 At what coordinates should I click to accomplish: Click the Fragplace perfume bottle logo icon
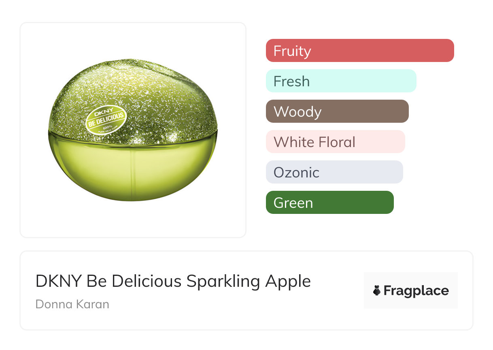tap(377, 291)
